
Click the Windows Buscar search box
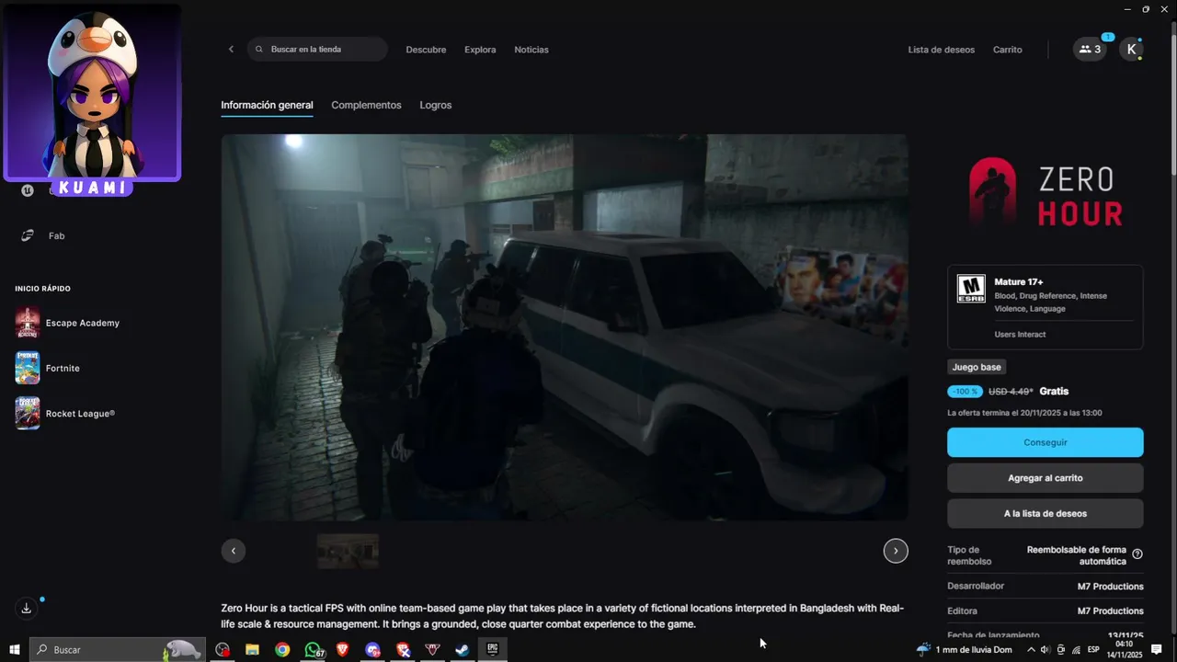click(116, 649)
